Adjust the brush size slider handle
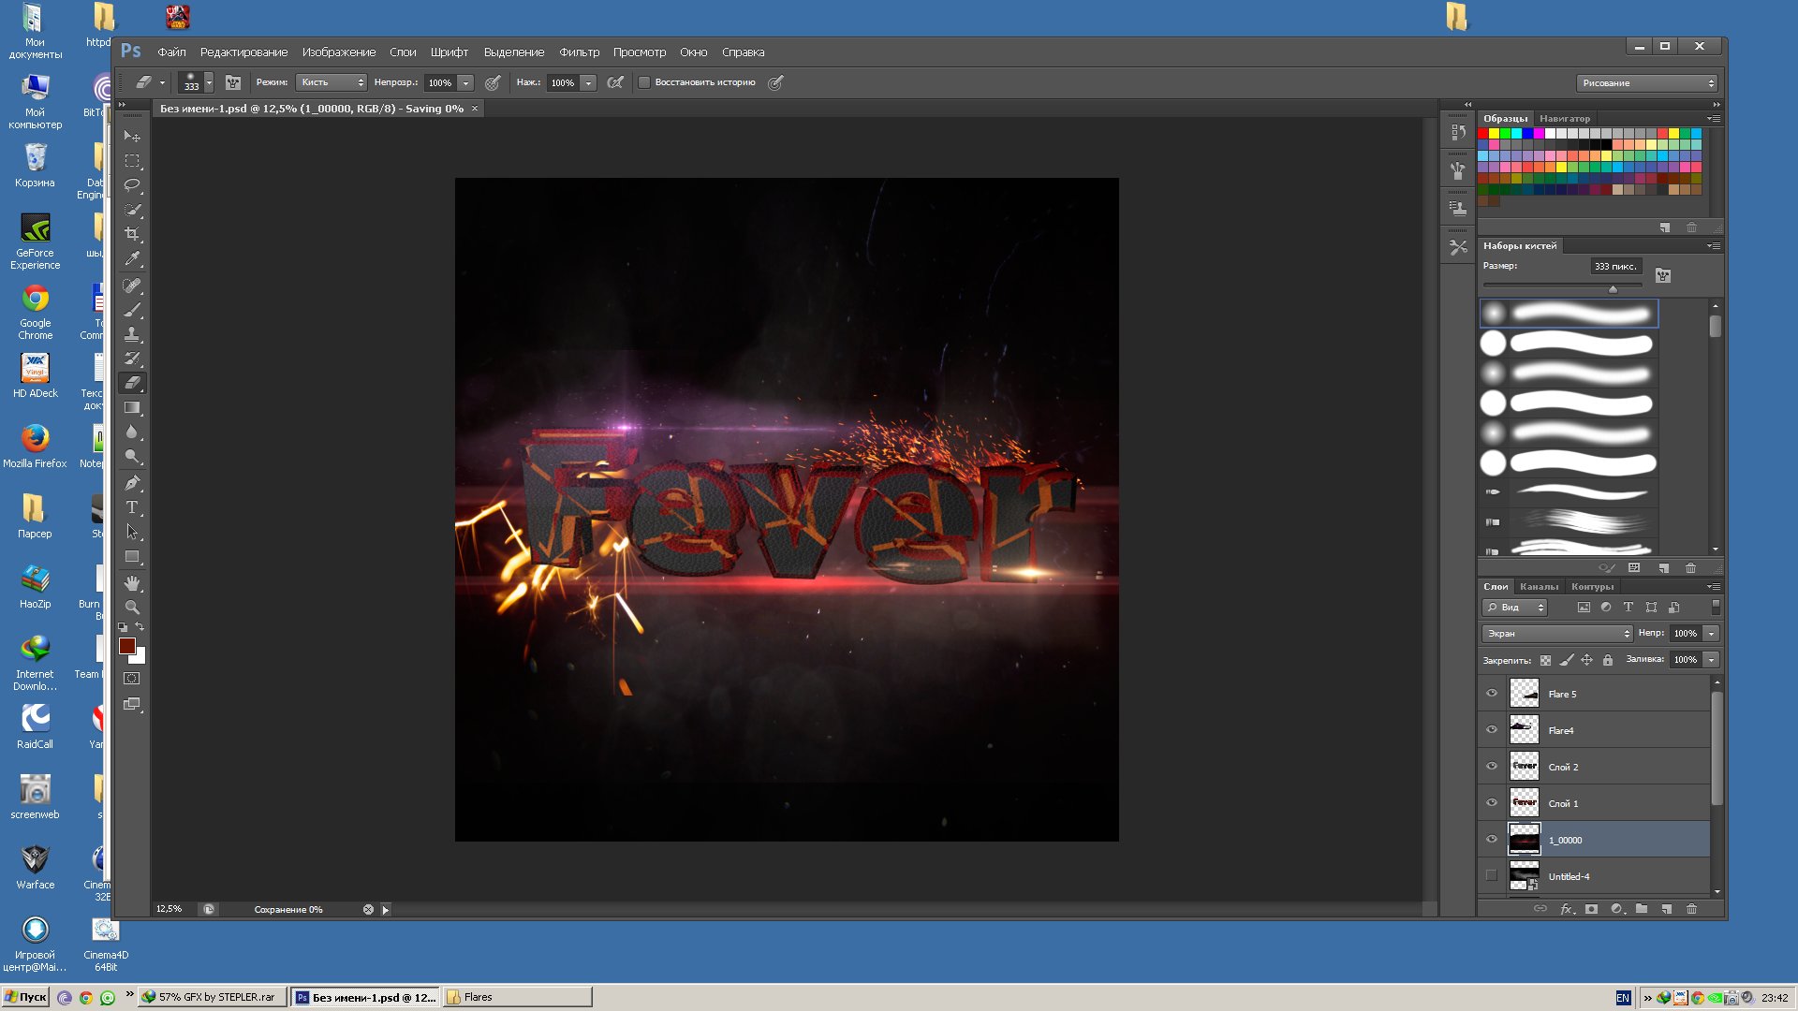This screenshot has height=1011, width=1798. click(x=1613, y=289)
